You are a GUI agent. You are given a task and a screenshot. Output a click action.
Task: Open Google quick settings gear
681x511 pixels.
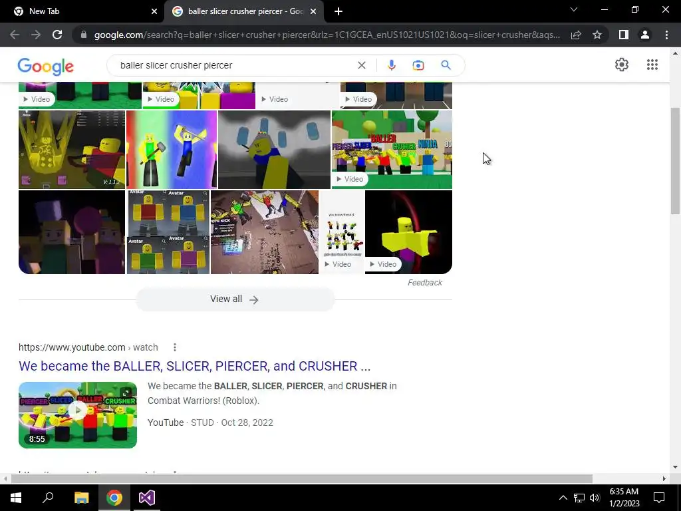pyautogui.click(x=622, y=65)
